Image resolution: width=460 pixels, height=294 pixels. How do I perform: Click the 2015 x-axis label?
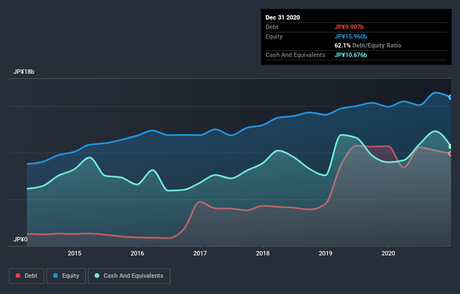point(75,253)
